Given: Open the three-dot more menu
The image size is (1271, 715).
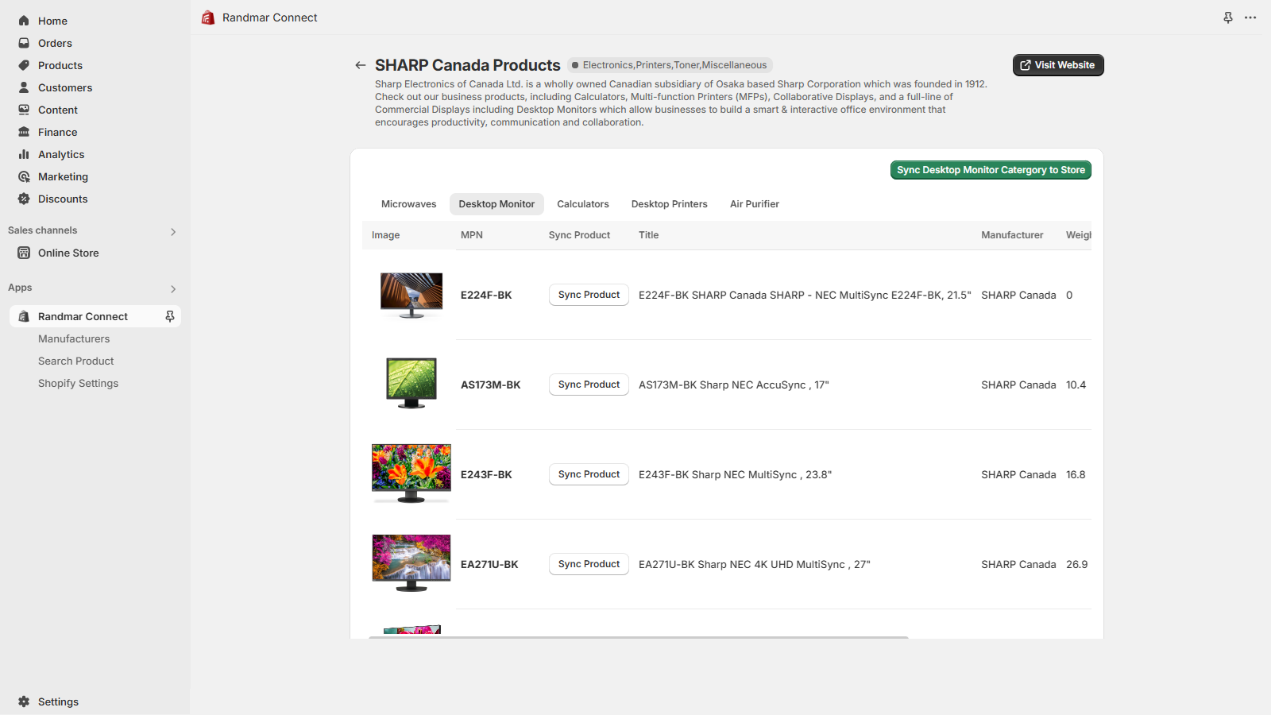Looking at the screenshot, I should click(1250, 17).
